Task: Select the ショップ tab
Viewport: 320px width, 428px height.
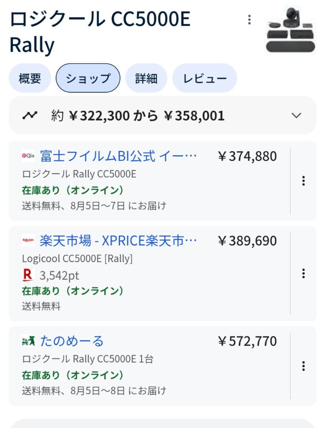Action: pyautogui.click(x=88, y=78)
